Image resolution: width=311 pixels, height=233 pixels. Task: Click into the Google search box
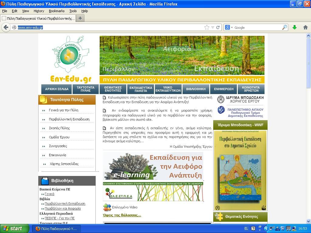[258, 27]
